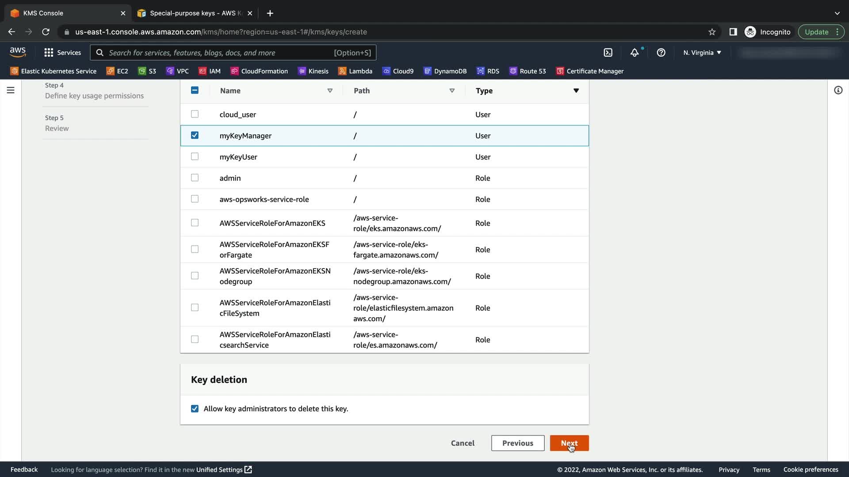Image resolution: width=849 pixels, height=477 pixels.
Task: Sort table by Name column arrow
Action: 330,91
